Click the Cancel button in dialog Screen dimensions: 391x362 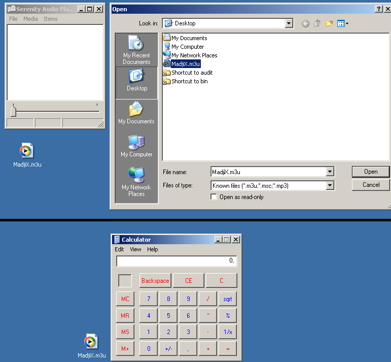pyautogui.click(x=371, y=185)
